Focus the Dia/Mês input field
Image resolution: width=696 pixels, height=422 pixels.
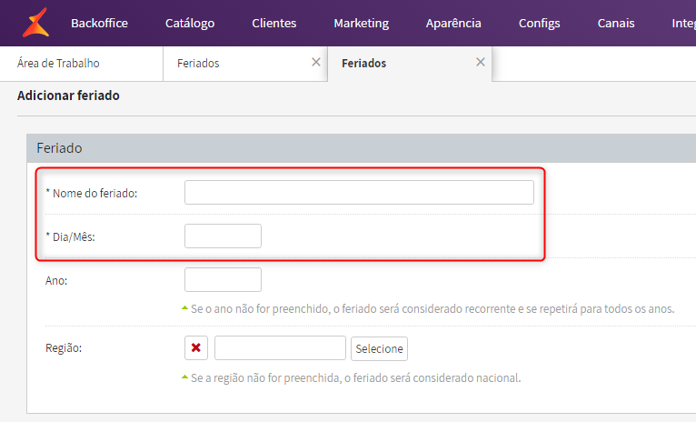point(223,236)
